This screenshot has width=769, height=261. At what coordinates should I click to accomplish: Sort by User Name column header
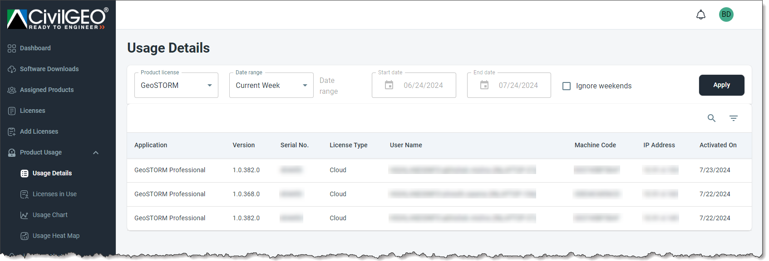click(406, 145)
